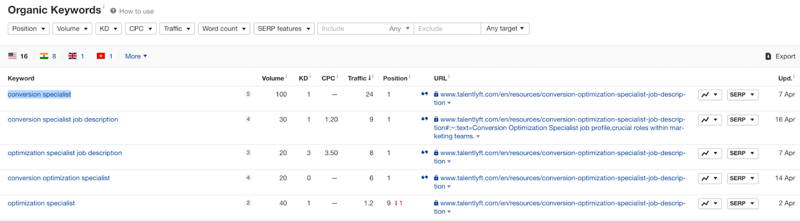Select the Vietnam flag country filter
The height and width of the screenshot is (221, 800).
101,56
